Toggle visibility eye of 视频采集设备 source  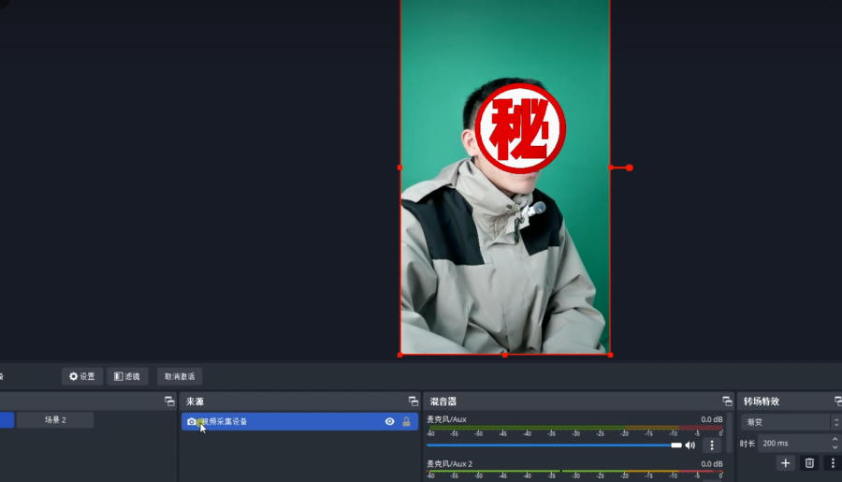390,422
